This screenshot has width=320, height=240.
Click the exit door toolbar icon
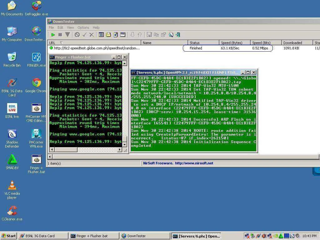point(178,35)
